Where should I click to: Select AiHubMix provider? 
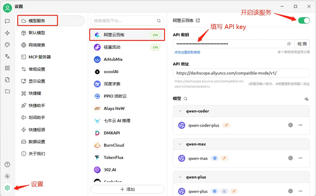(x=127, y=60)
